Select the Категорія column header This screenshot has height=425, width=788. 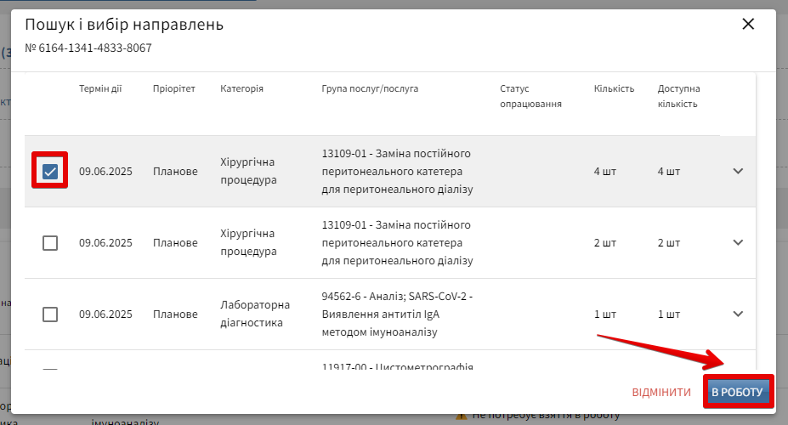click(x=241, y=88)
